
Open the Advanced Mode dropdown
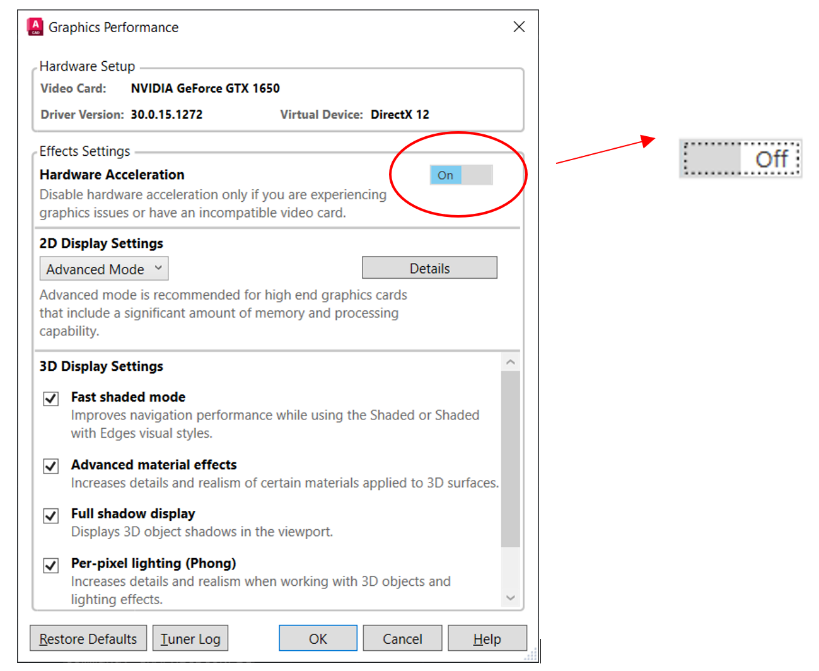click(104, 269)
